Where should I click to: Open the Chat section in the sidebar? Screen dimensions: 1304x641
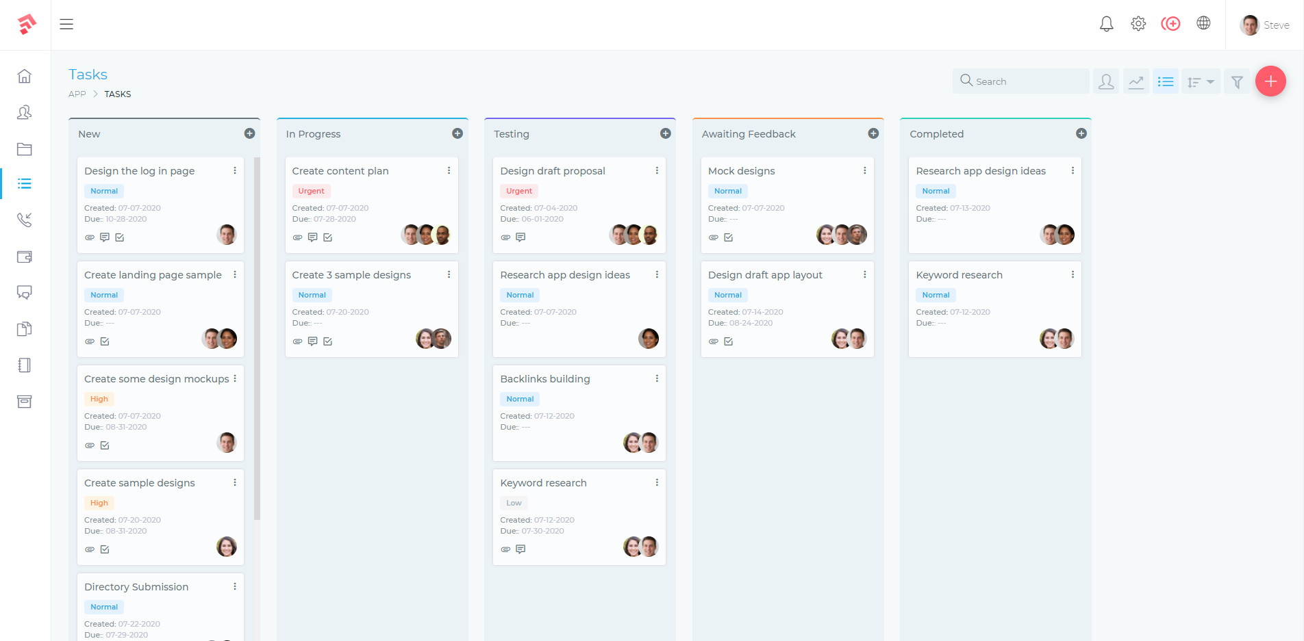(24, 292)
